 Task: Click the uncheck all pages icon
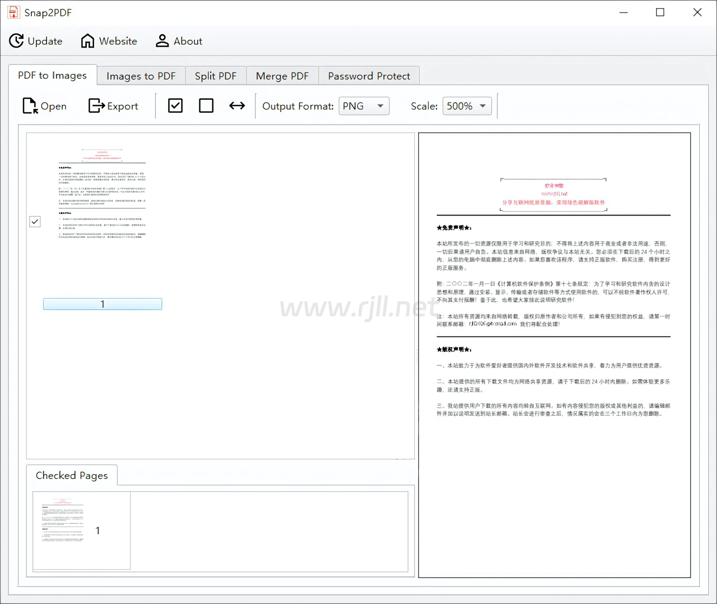pos(206,106)
